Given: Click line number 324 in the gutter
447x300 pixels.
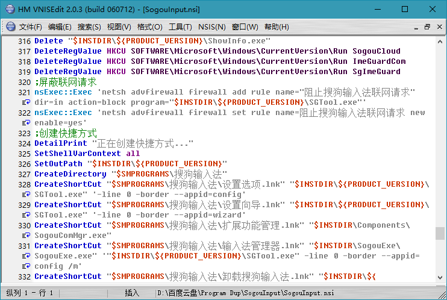Looking at the screenshot, I should (24, 144).
